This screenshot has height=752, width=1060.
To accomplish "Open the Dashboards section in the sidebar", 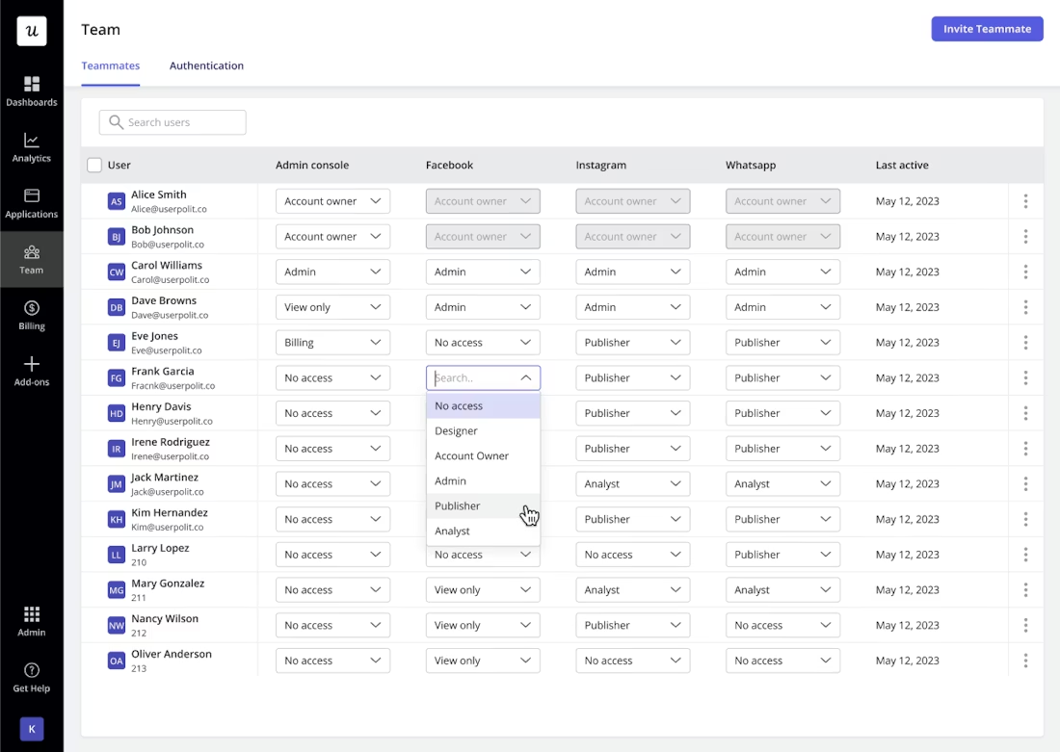I will [x=32, y=91].
